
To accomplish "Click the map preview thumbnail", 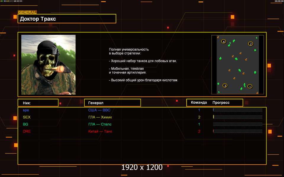I will click(x=238, y=65).
